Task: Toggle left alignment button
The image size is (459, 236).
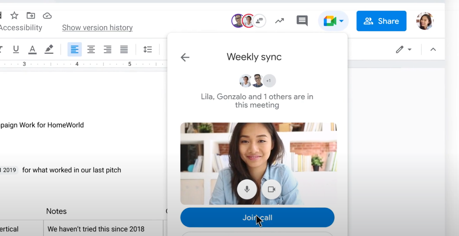Action: 75,49
